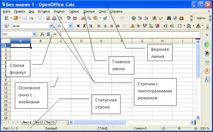Click the Font Color A icon

click(x=198, y=26)
